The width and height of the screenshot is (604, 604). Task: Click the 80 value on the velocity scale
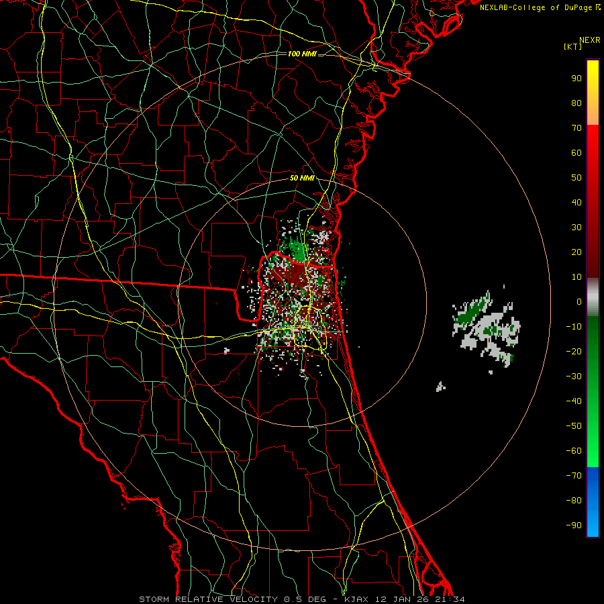[x=576, y=103]
